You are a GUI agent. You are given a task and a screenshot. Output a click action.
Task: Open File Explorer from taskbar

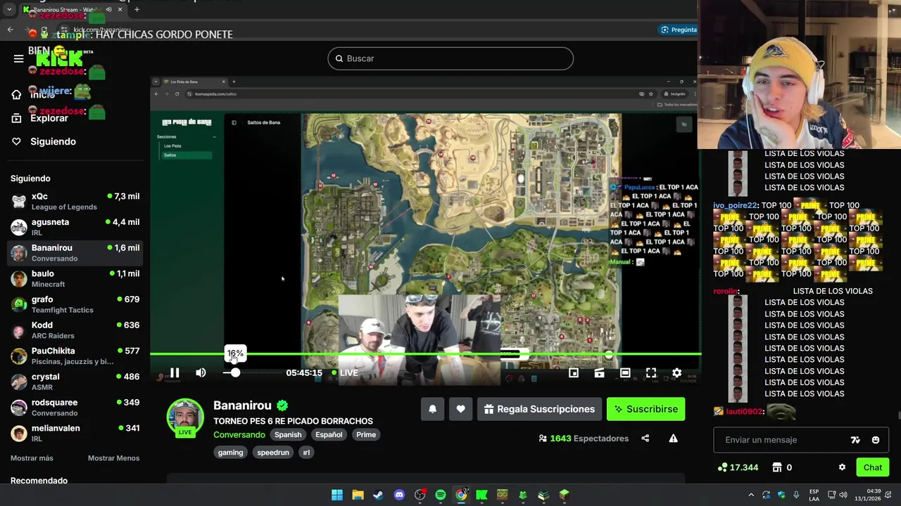(x=358, y=495)
